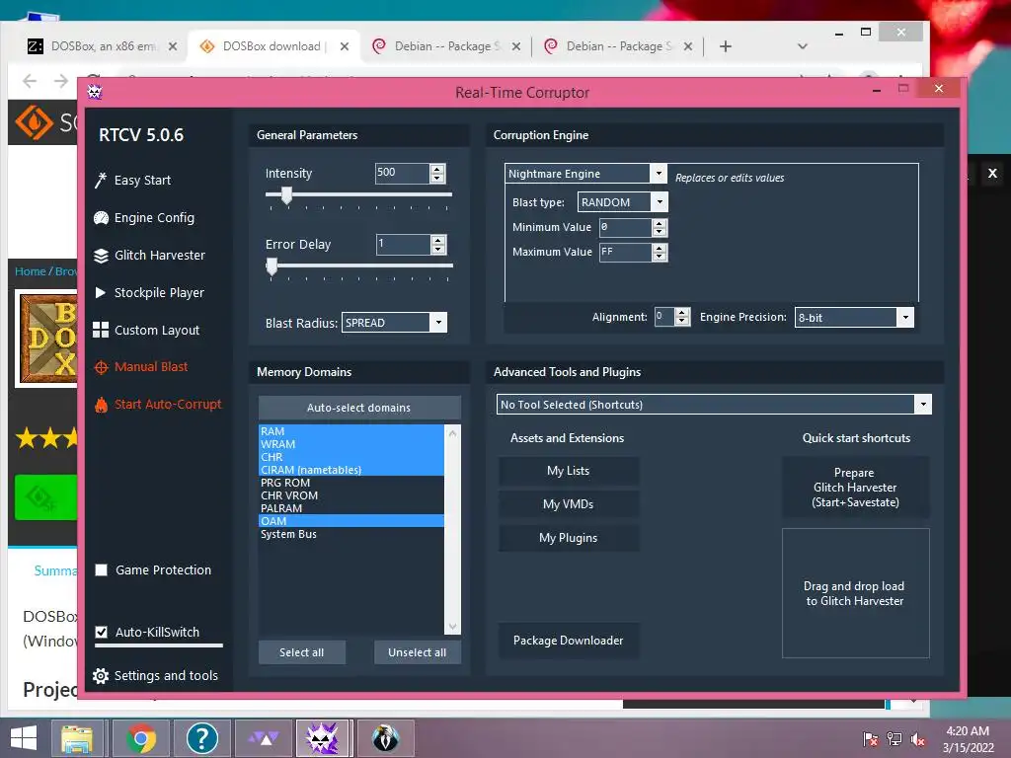The height and width of the screenshot is (758, 1011).
Task: Click the Action Center flag tray icon
Action: 871,739
